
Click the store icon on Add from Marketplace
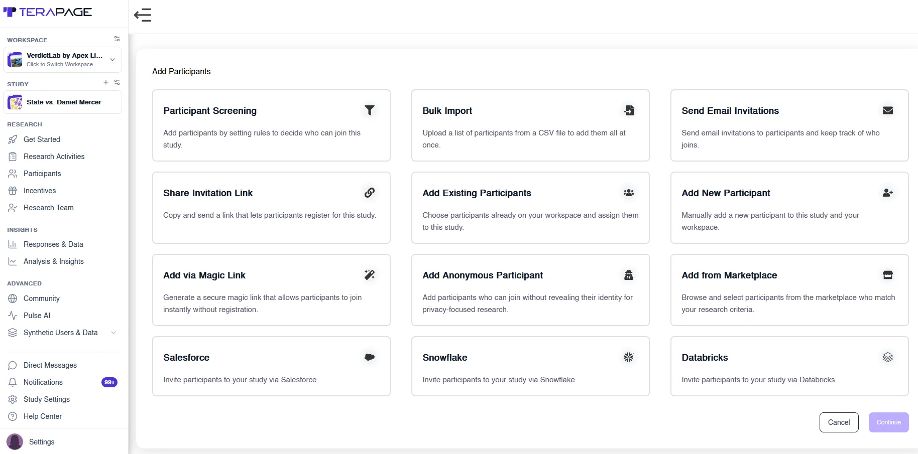pyautogui.click(x=888, y=275)
